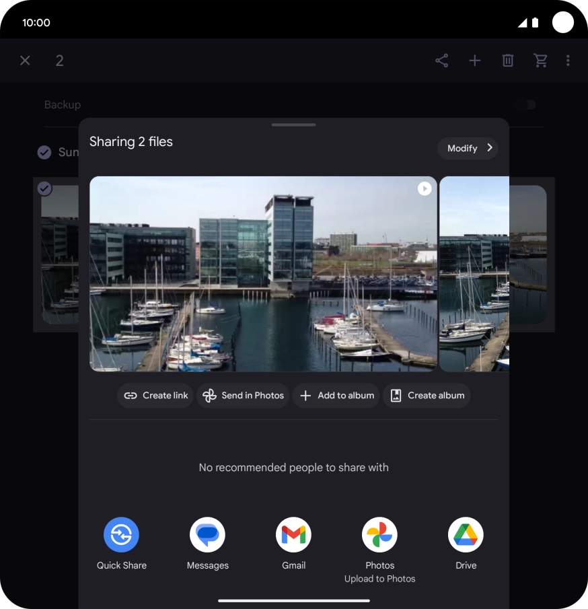The width and height of the screenshot is (588, 609).
Task: Uncheck the date group selection checkmark
Action: (44, 153)
